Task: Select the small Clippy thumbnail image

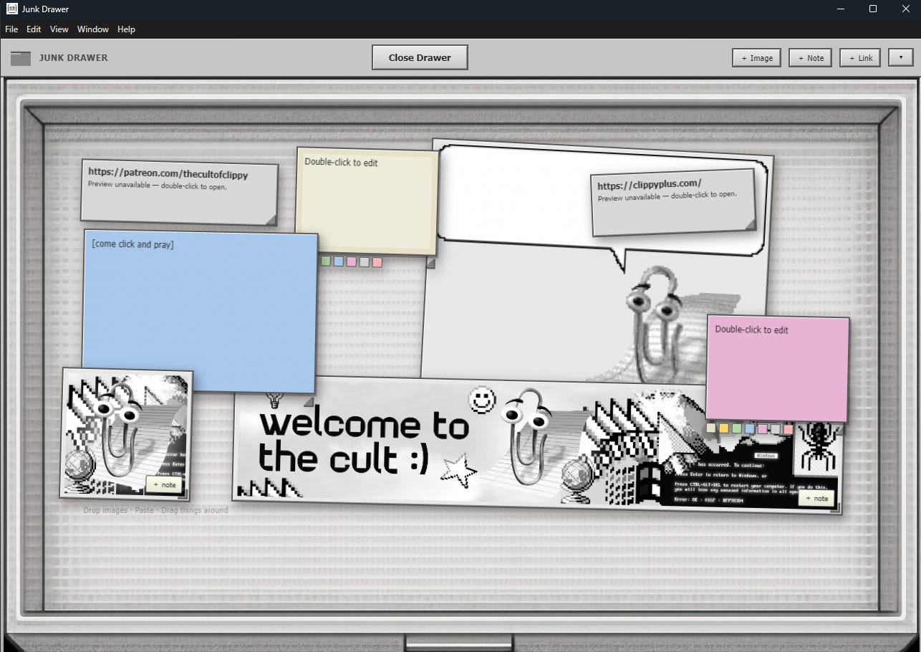Action: coord(125,435)
